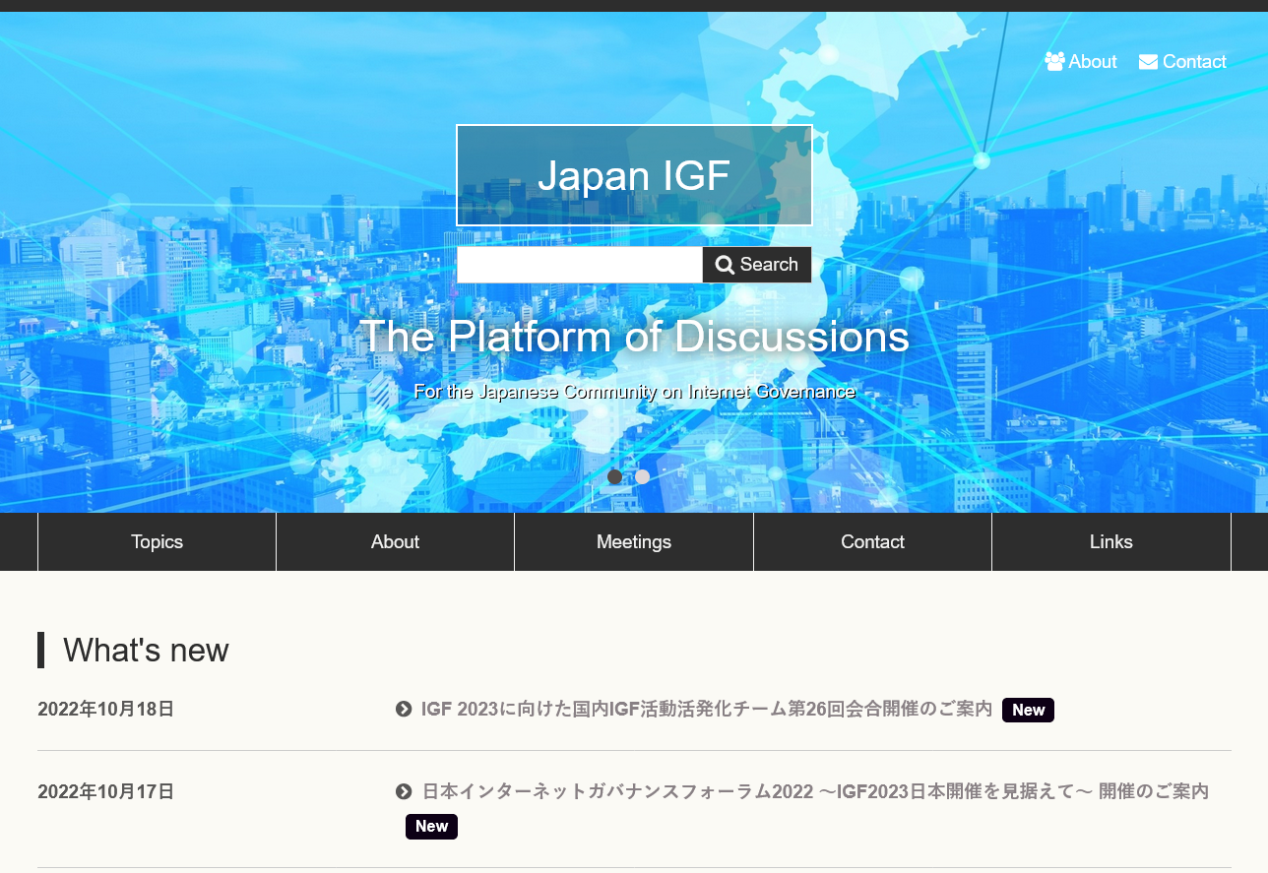This screenshot has height=873, width=1268.
Task: Click the Japan IGF logo banner
Action: tap(634, 174)
